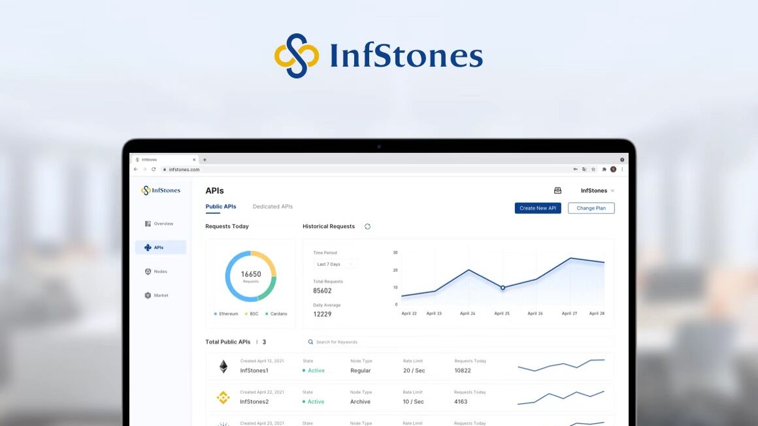758x426 pixels.
Task: Click the password key icon in address bar
Action: tap(575, 169)
